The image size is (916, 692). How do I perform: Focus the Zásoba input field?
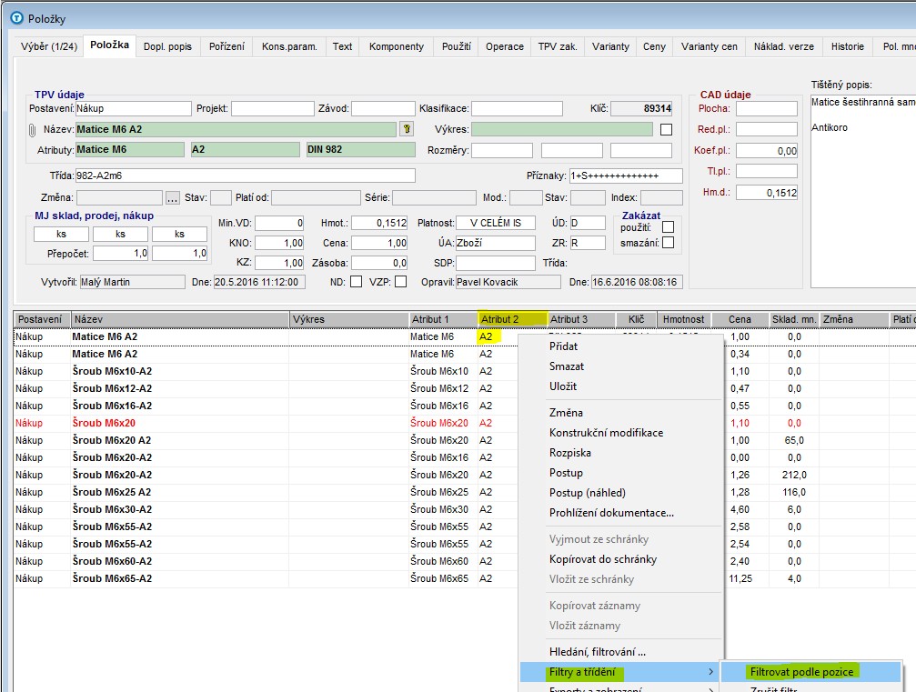click(379, 263)
